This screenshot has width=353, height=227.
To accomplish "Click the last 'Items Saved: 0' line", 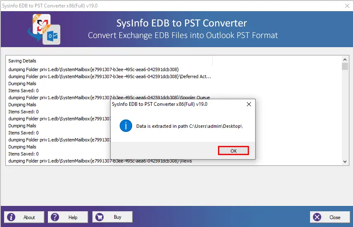I will 24,154.
